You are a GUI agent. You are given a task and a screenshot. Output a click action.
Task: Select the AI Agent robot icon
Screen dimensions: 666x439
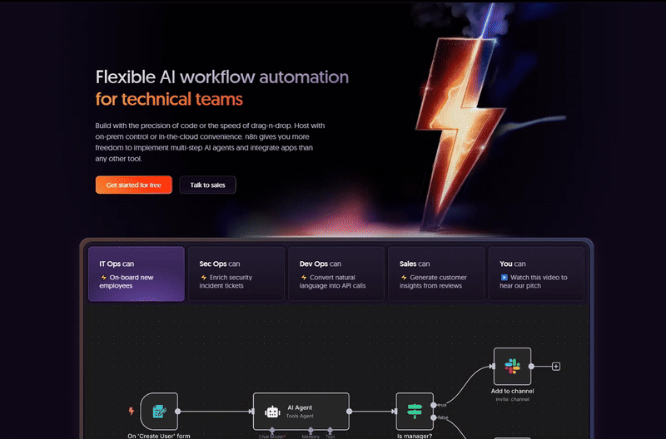(x=271, y=411)
